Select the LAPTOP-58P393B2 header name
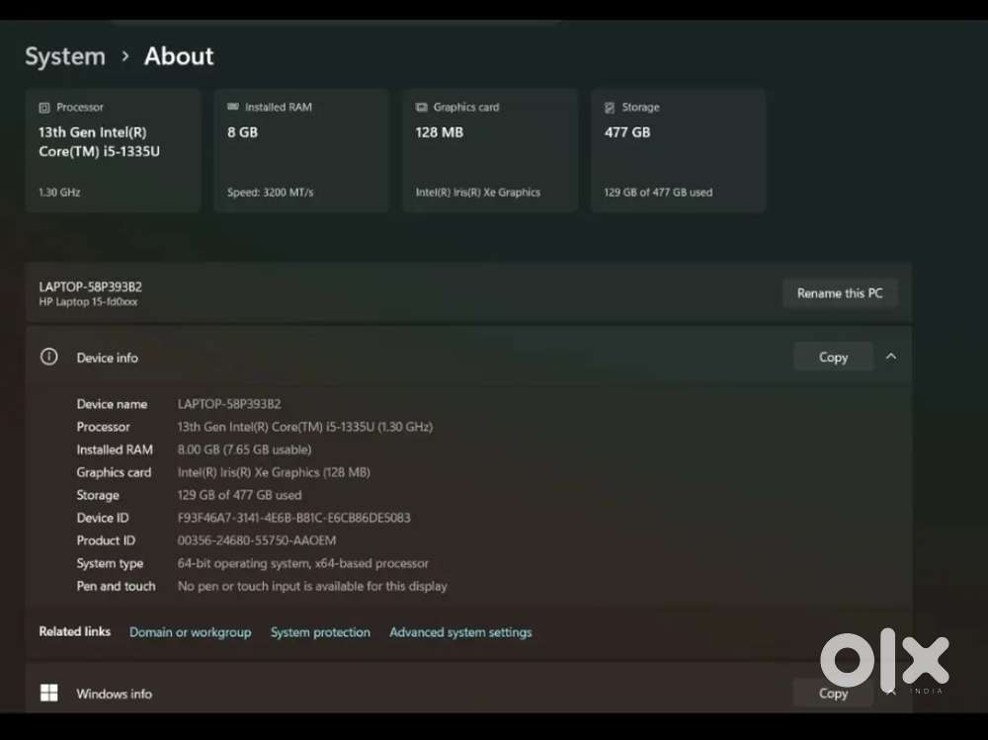 tap(90, 287)
